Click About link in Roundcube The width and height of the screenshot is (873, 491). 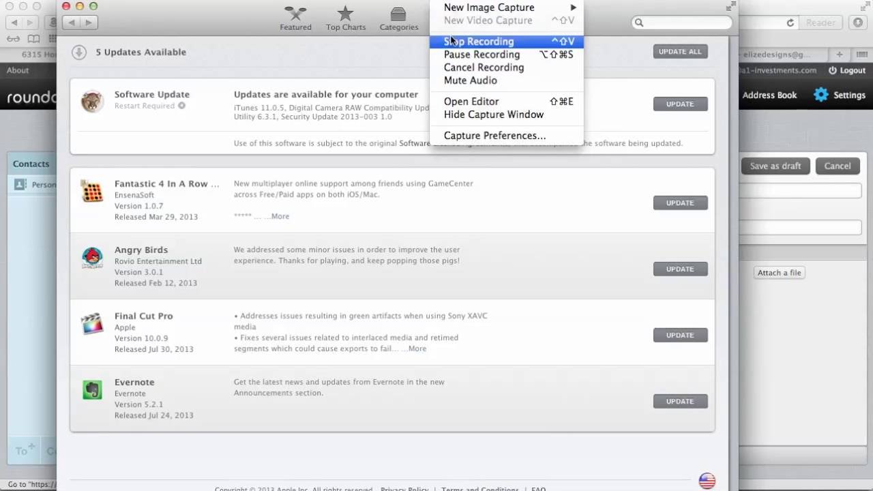pyautogui.click(x=18, y=70)
